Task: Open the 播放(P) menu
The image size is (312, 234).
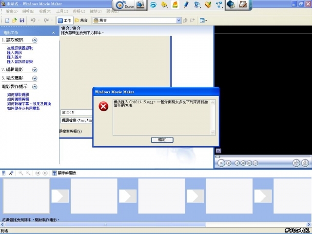Action: pos(96,11)
